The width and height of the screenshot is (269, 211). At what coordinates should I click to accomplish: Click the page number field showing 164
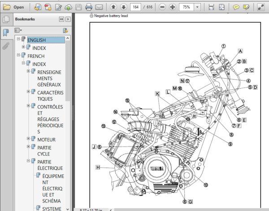coord(135,7)
